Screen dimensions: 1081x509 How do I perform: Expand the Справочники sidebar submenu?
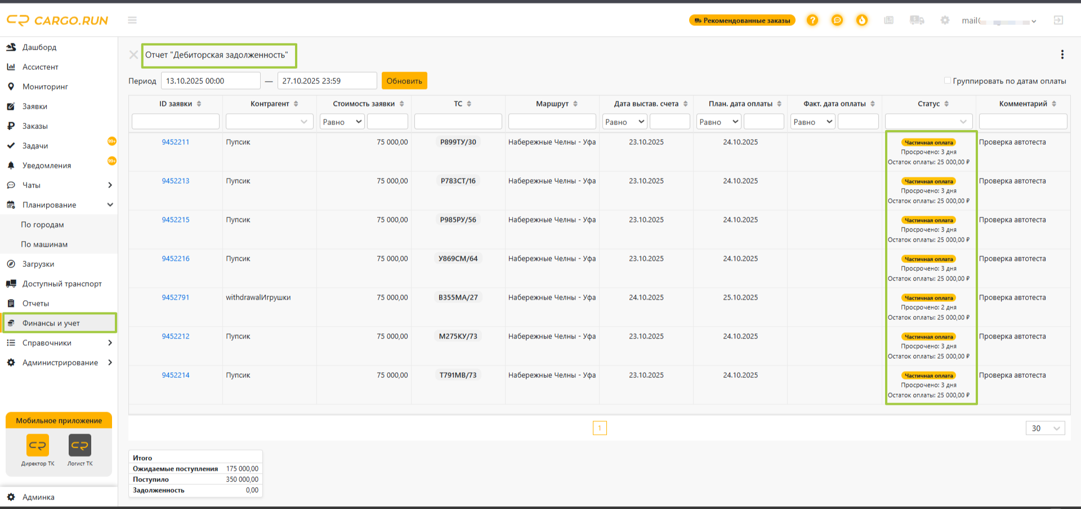110,343
